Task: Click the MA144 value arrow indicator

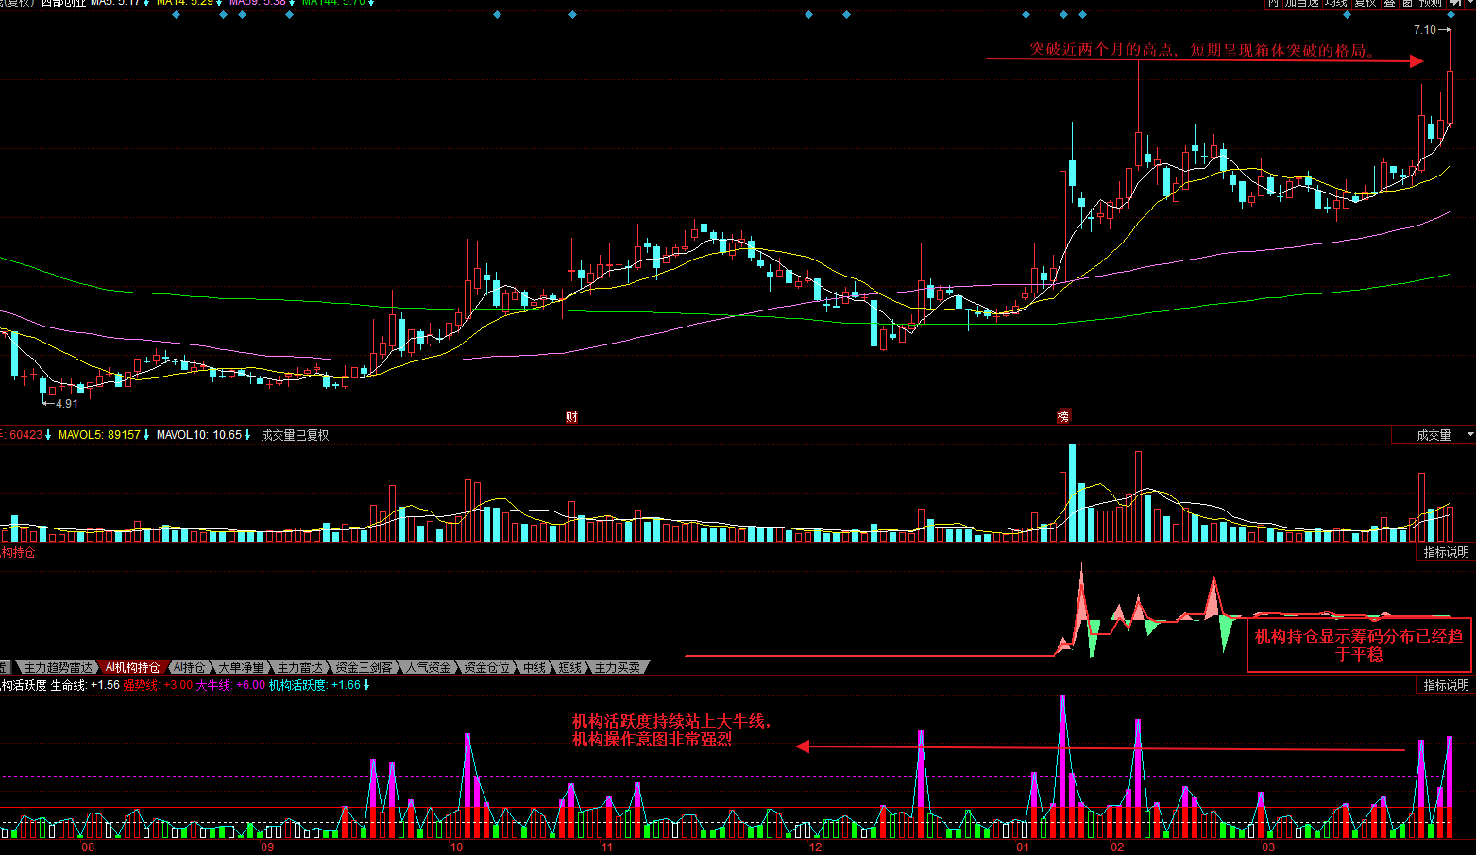Action: pos(371,3)
